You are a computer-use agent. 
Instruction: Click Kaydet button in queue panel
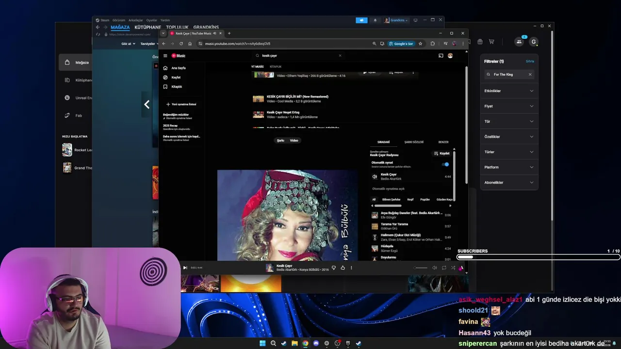tap(442, 153)
